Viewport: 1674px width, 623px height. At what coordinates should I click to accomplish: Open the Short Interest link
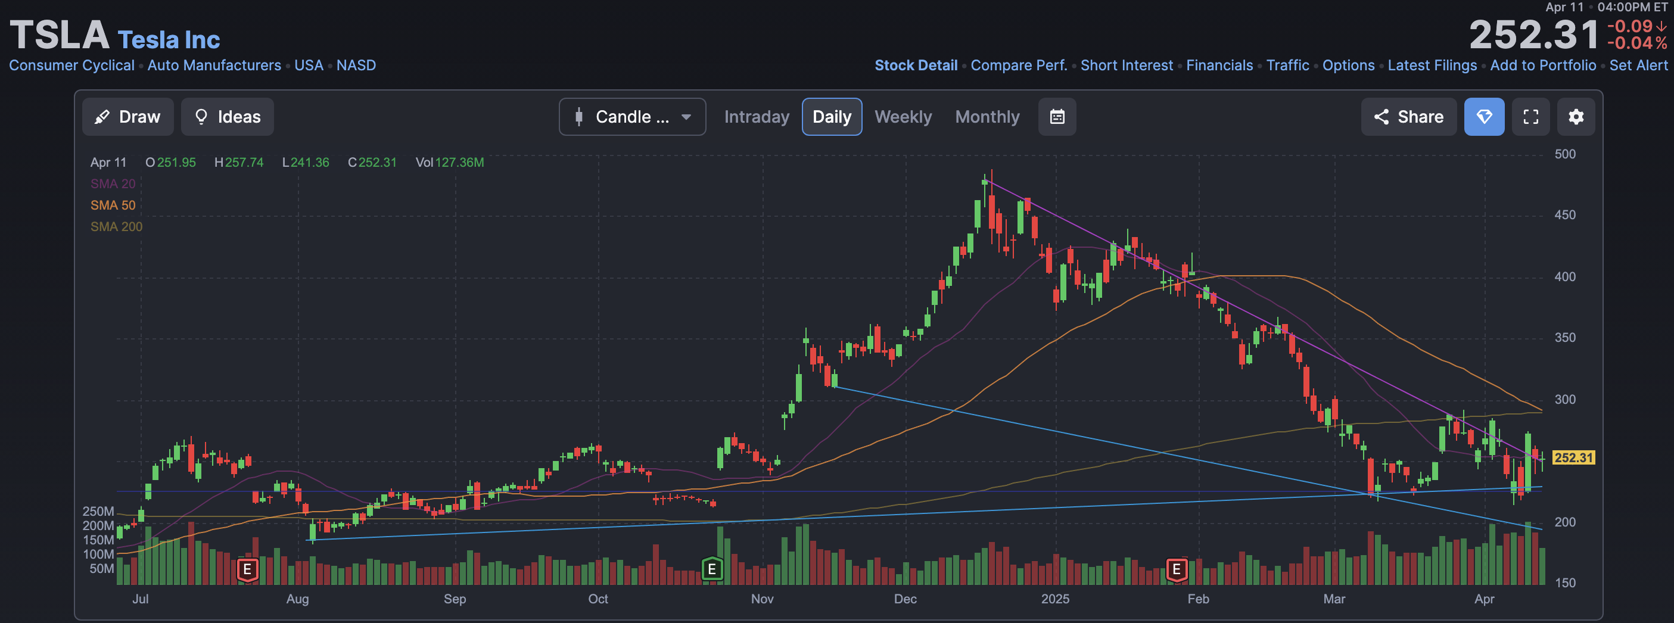pyautogui.click(x=1126, y=66)
